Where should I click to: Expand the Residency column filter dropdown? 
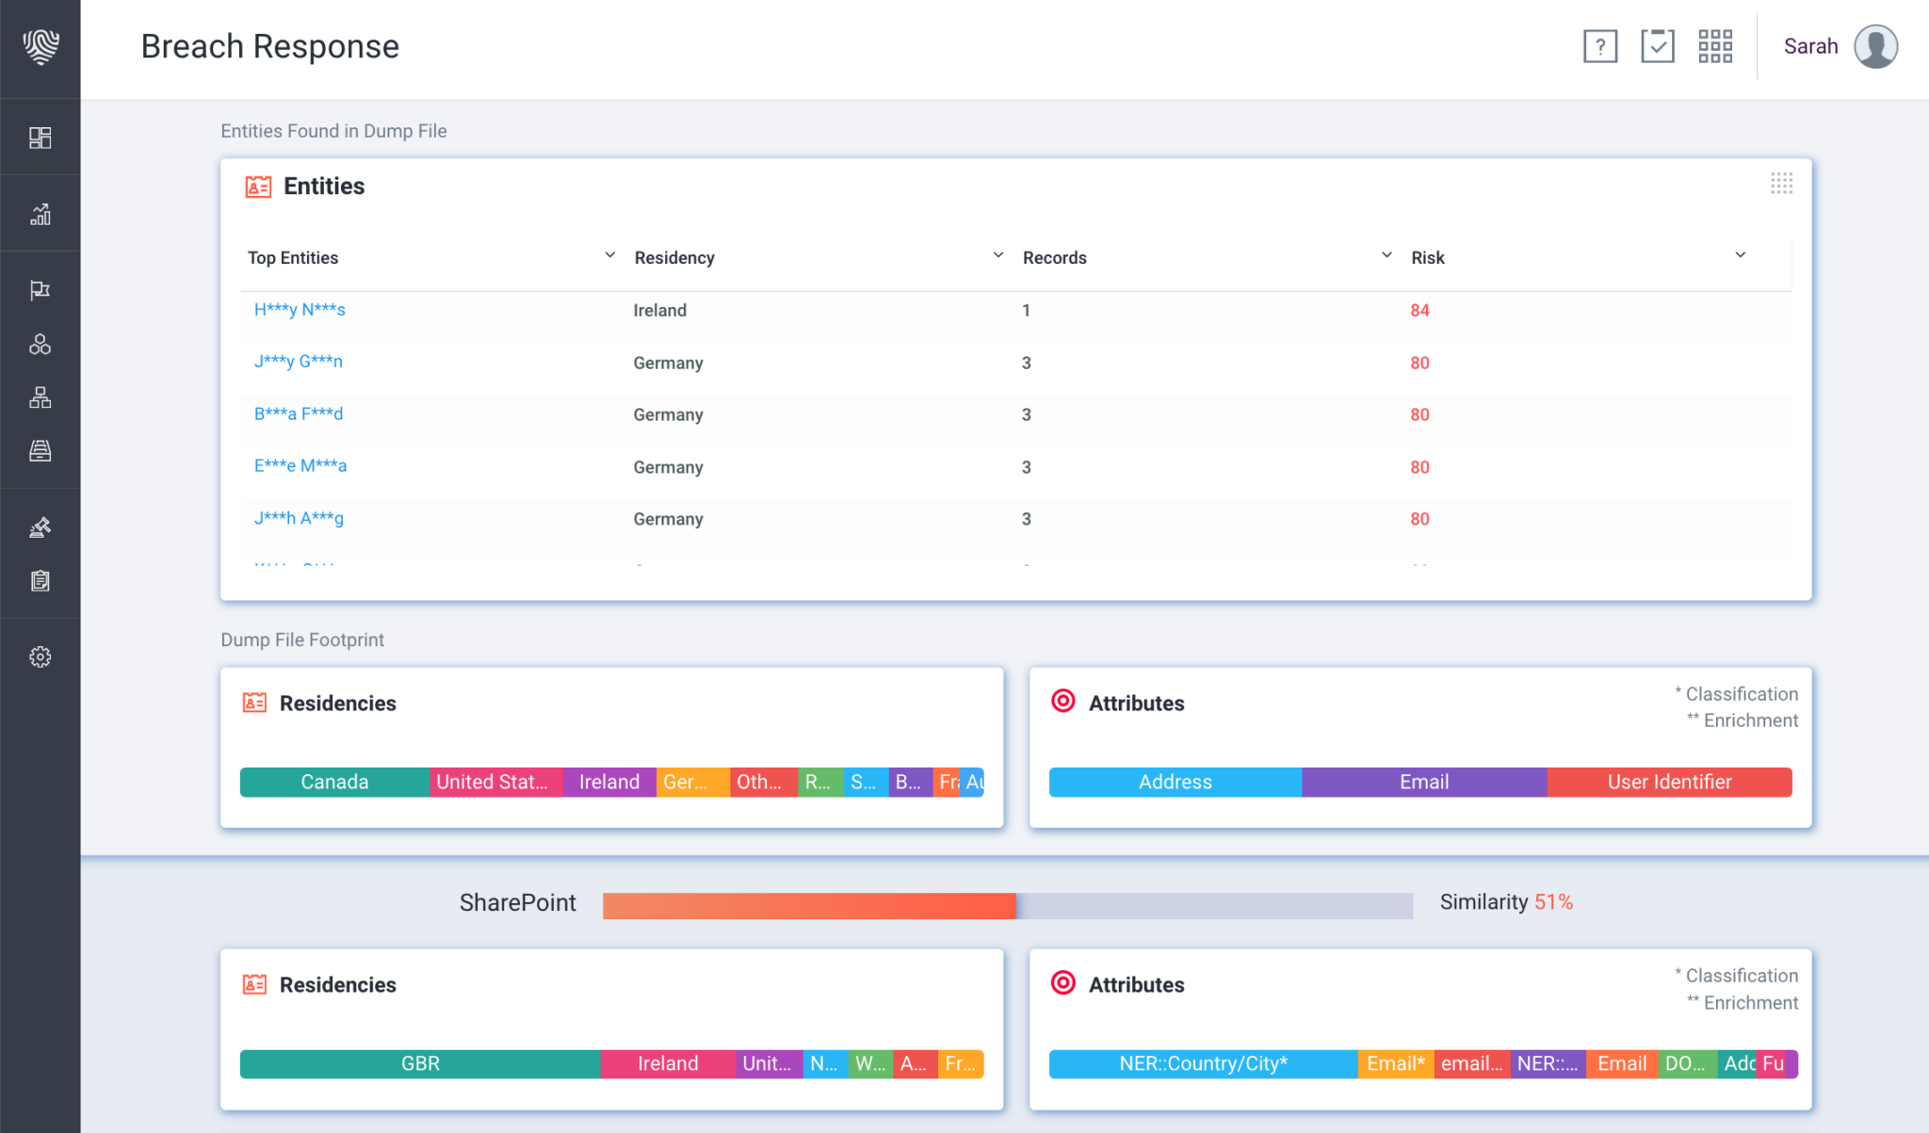[x=997, y=254]
